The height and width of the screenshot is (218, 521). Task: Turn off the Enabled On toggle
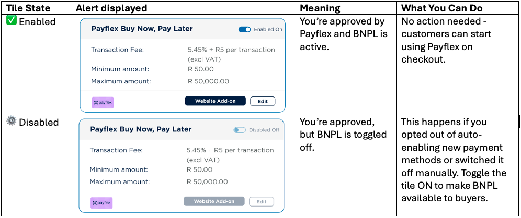[244, 30]
